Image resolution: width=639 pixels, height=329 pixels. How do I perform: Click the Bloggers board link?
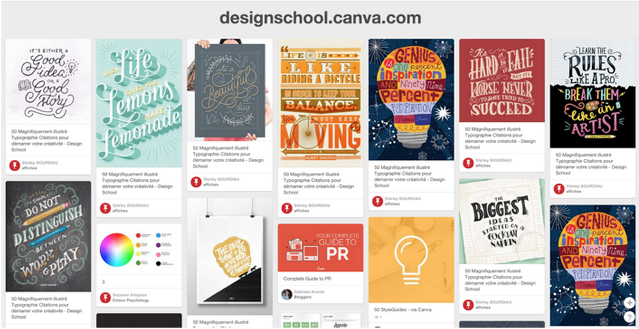[302, 297]
